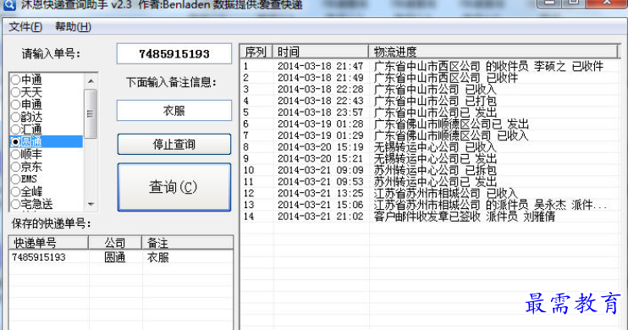Click the courier list scroll down arrow
Viewport: 628px width, 330px height.
(x=91, y=204)
